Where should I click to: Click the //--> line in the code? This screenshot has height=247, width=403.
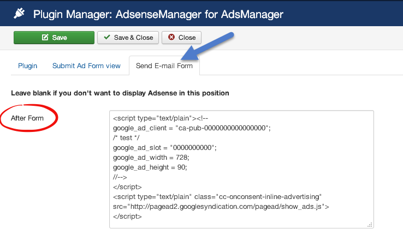pos(120,177)
